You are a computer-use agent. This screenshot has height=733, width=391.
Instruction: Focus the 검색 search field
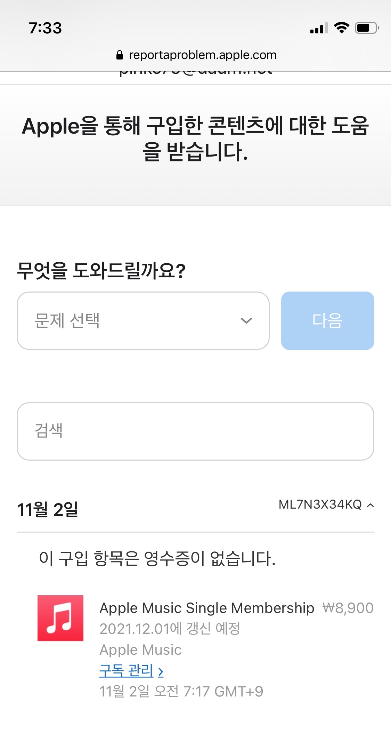195,431
